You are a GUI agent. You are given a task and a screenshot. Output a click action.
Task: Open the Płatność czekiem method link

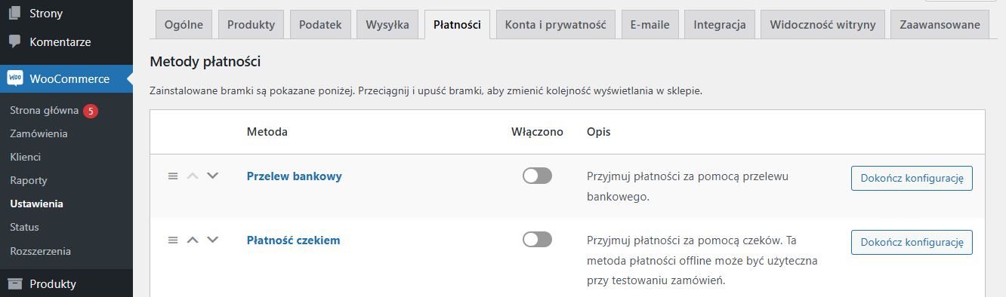(x=294, y=240)
